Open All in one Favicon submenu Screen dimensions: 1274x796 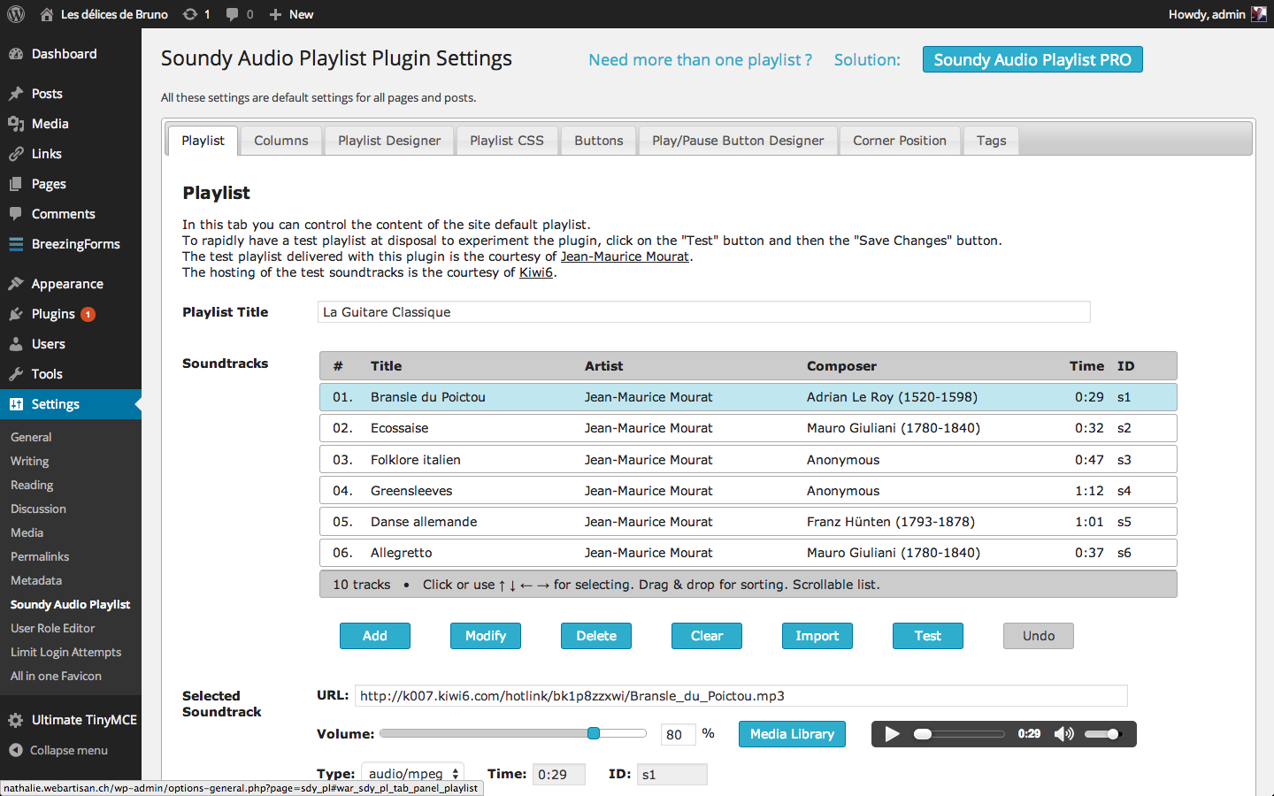click(56, 676)
